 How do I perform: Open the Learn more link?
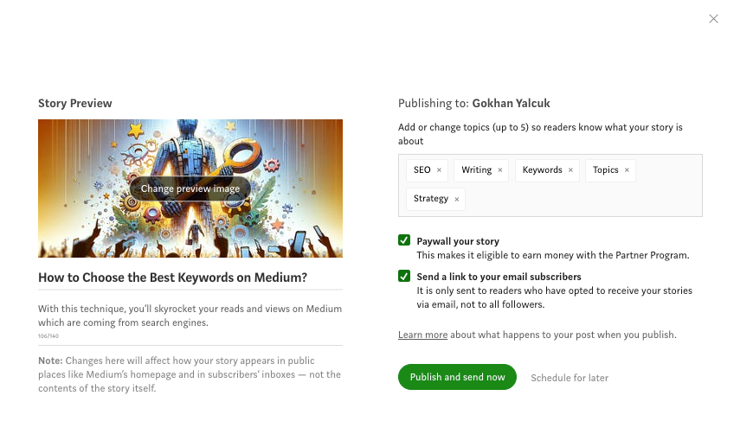click(x=422, y=335)
